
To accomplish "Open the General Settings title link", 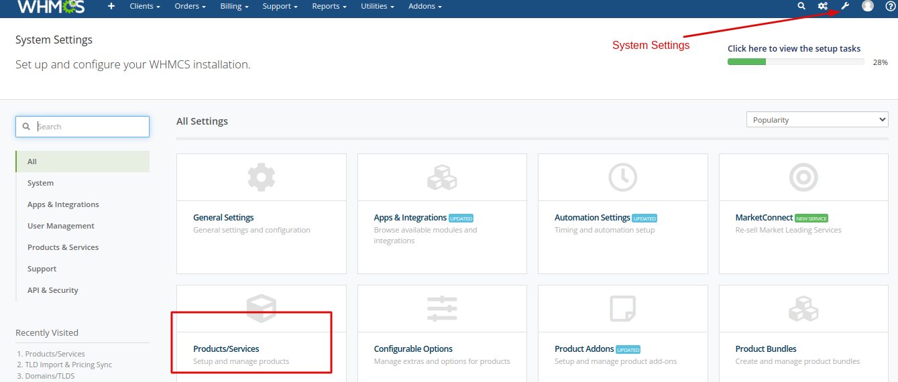I will coord(223,218).
